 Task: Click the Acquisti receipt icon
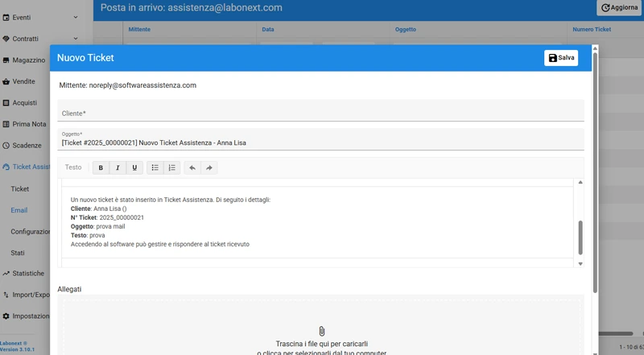6,103
